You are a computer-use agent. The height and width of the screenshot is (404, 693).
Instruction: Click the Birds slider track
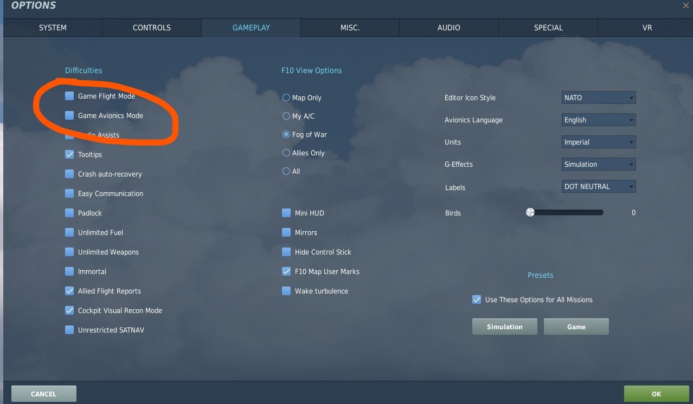click(x=565, y=213)
